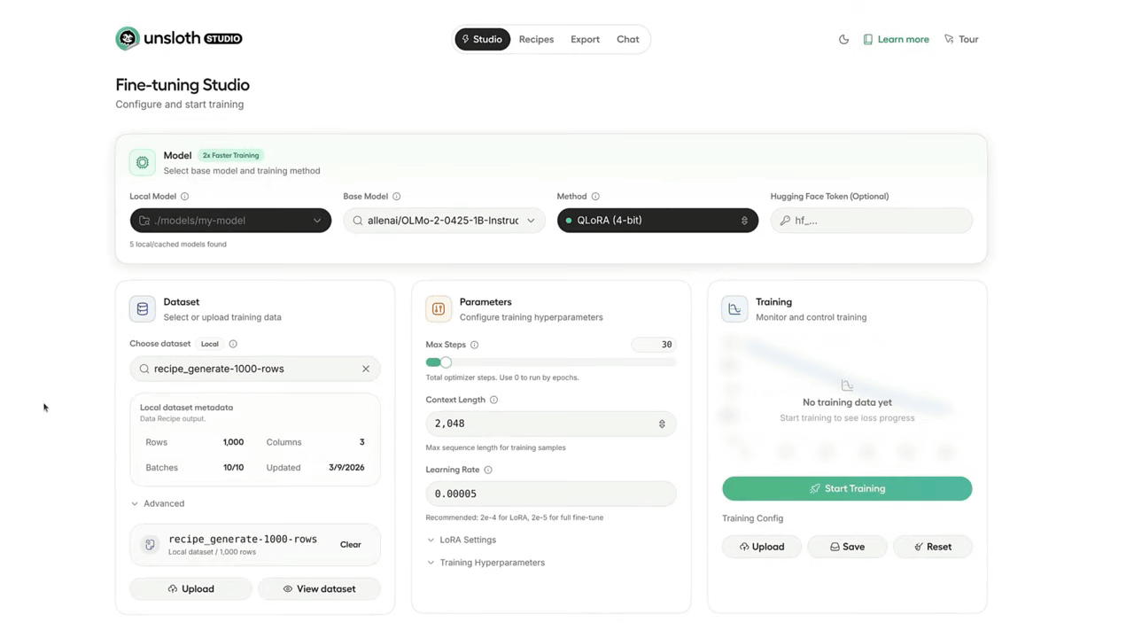
Task: Open the QLoRA (4-bit) method selector
Action: [x=657, y=221]
